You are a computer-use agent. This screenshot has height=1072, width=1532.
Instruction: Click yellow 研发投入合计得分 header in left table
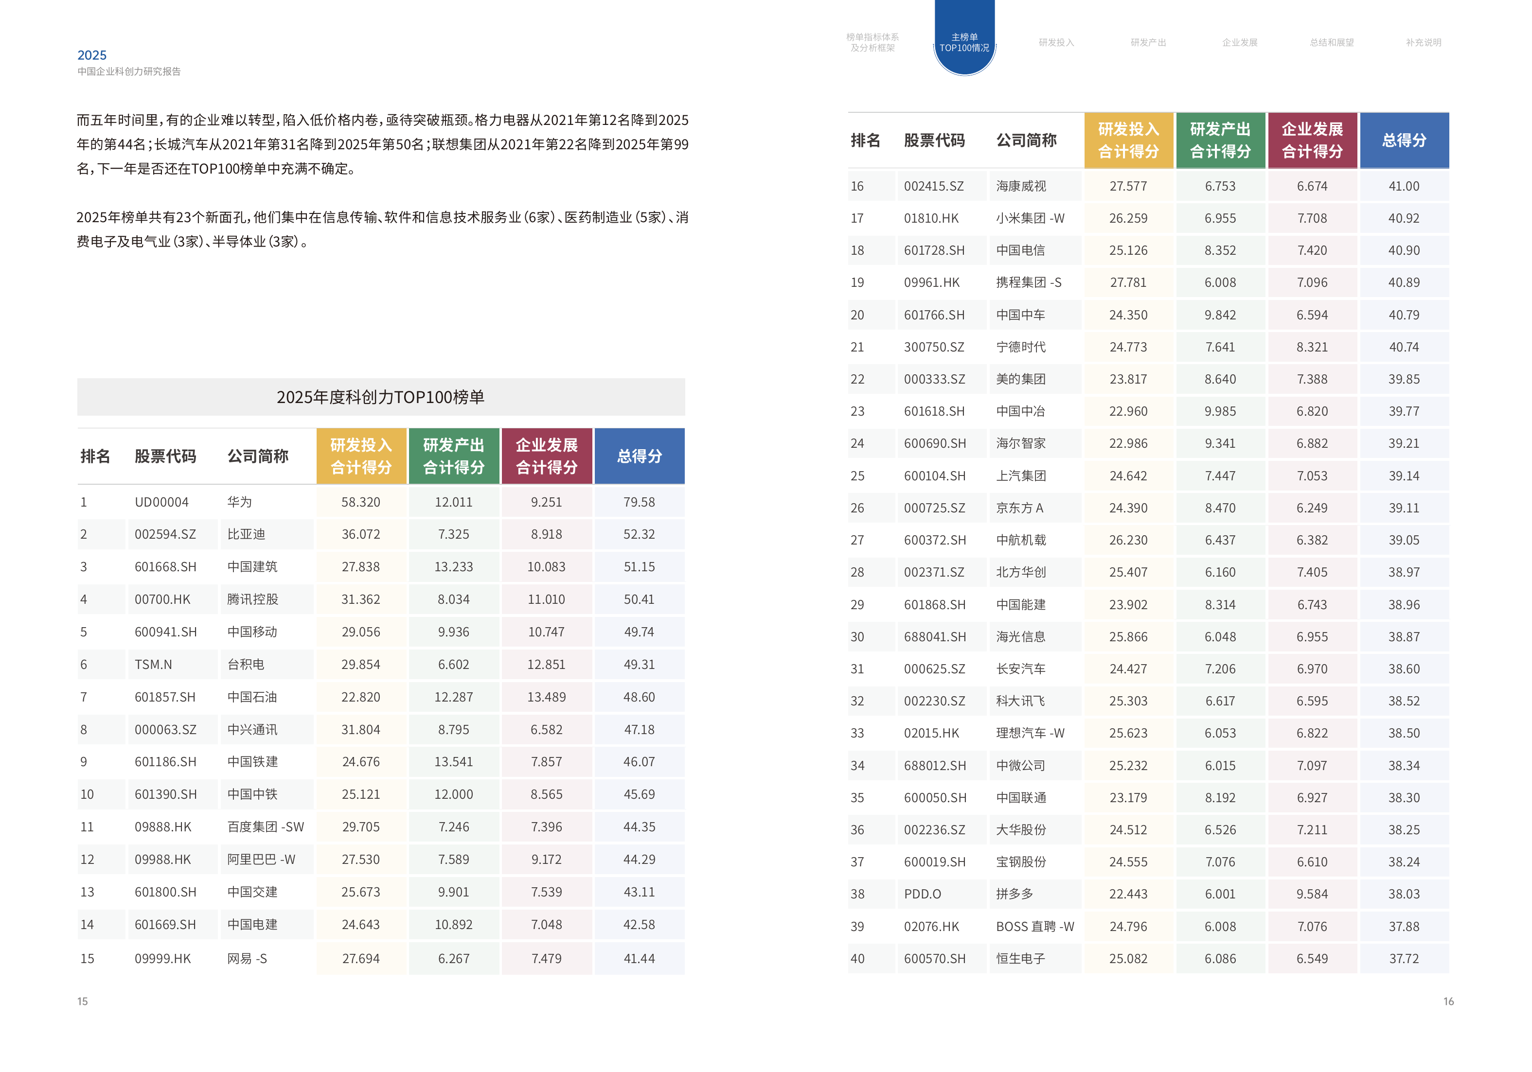[361, 457]
